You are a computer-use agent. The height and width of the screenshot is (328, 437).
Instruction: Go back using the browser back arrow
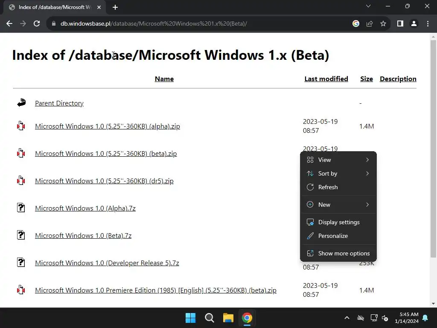(x=9, y=24)
